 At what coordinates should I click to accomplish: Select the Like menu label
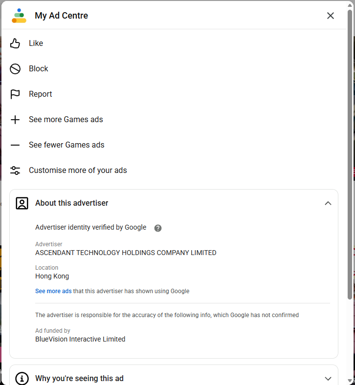(x=36, y=43)
